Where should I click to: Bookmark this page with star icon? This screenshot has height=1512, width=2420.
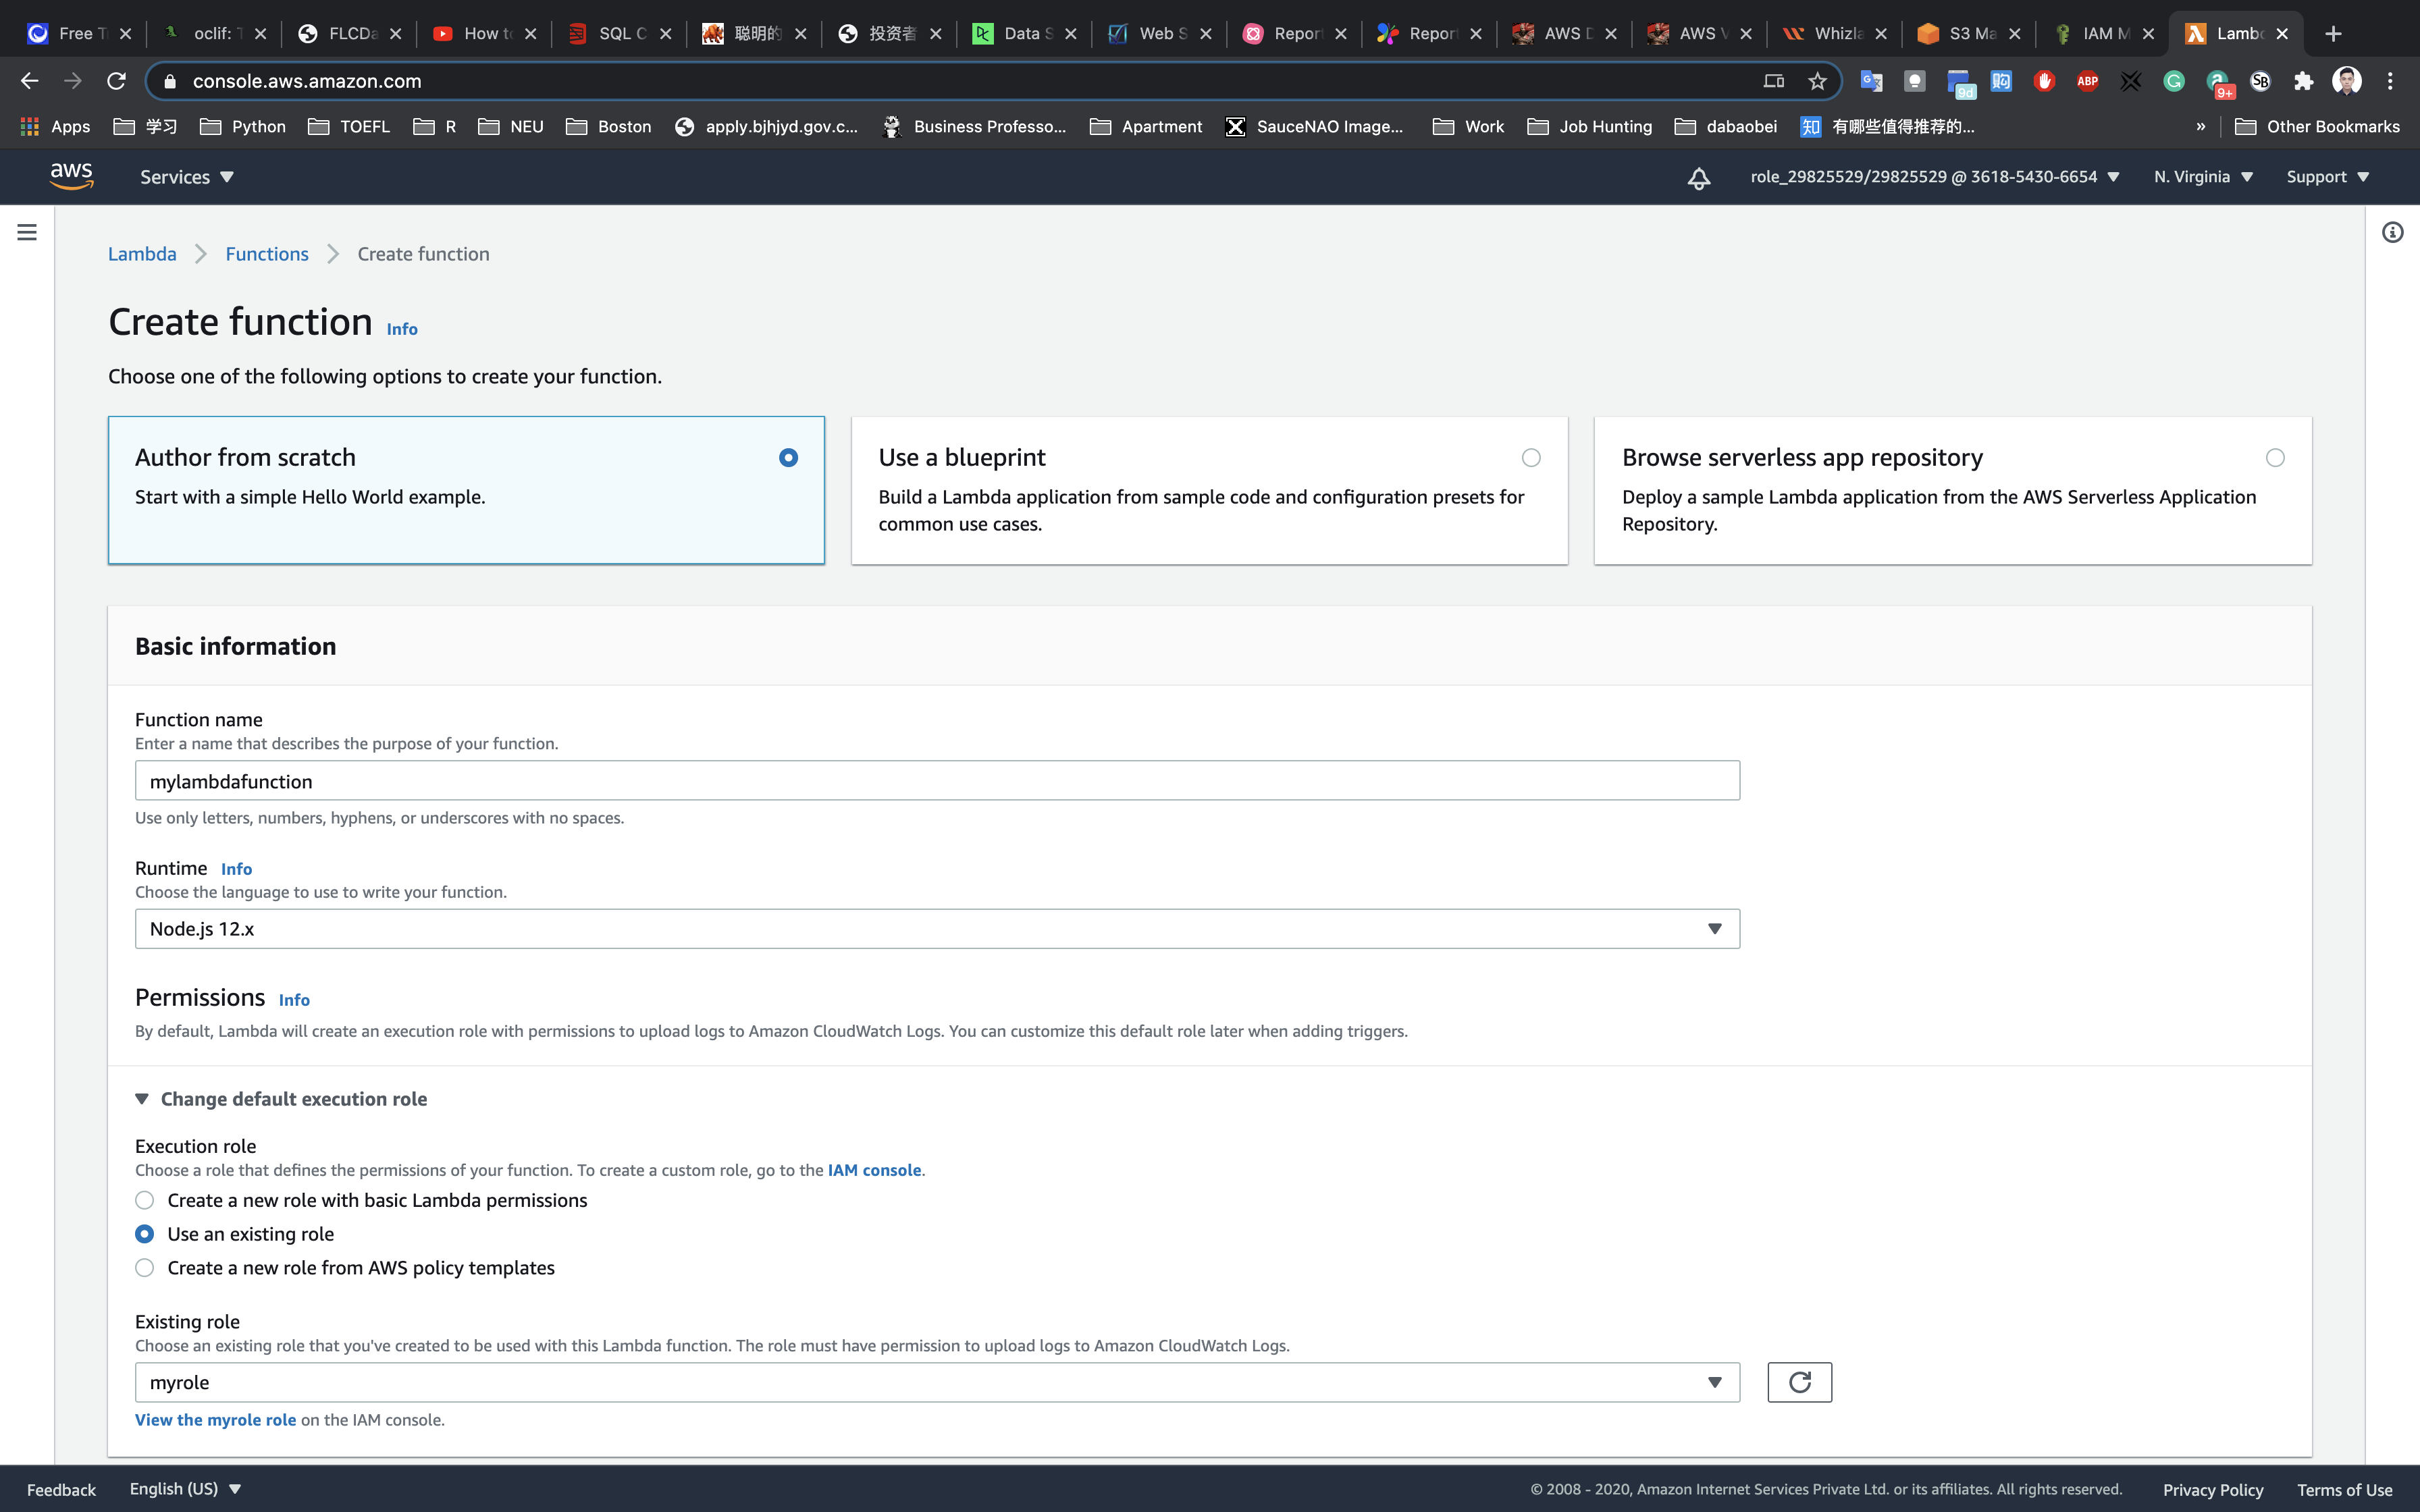1817,81
